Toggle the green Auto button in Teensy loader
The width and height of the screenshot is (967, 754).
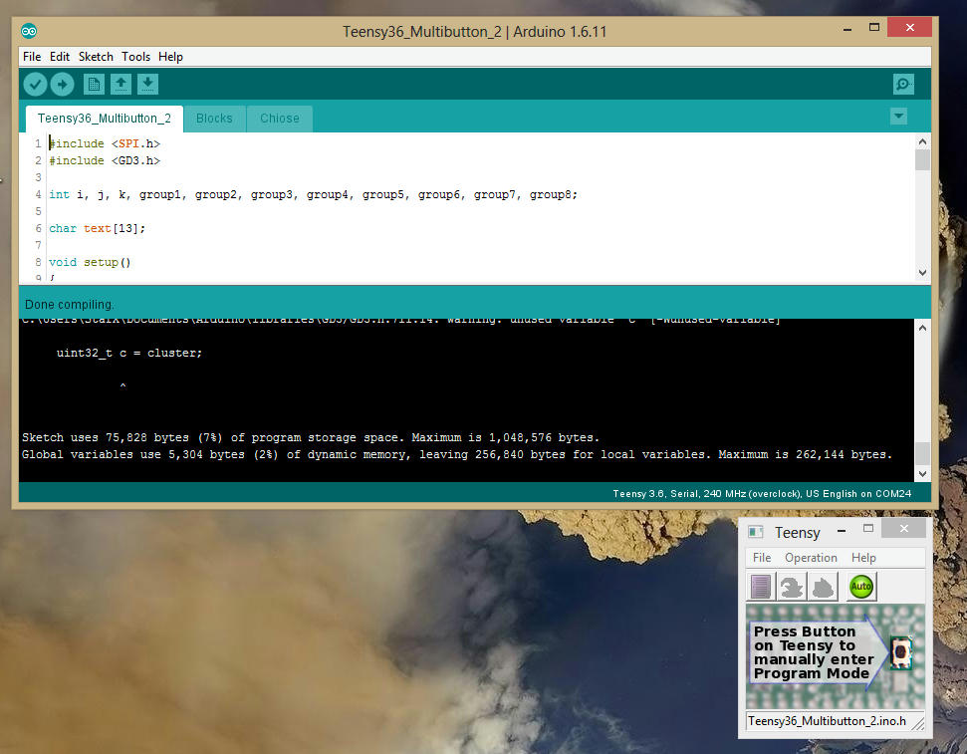(x=859, y=587)
